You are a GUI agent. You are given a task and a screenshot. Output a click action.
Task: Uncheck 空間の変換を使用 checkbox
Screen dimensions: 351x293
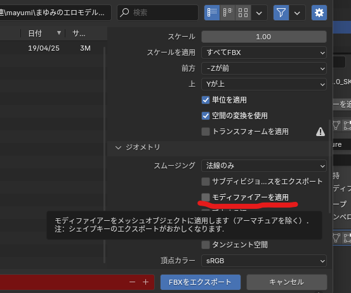pyautogui.click(x=206, y=116)
